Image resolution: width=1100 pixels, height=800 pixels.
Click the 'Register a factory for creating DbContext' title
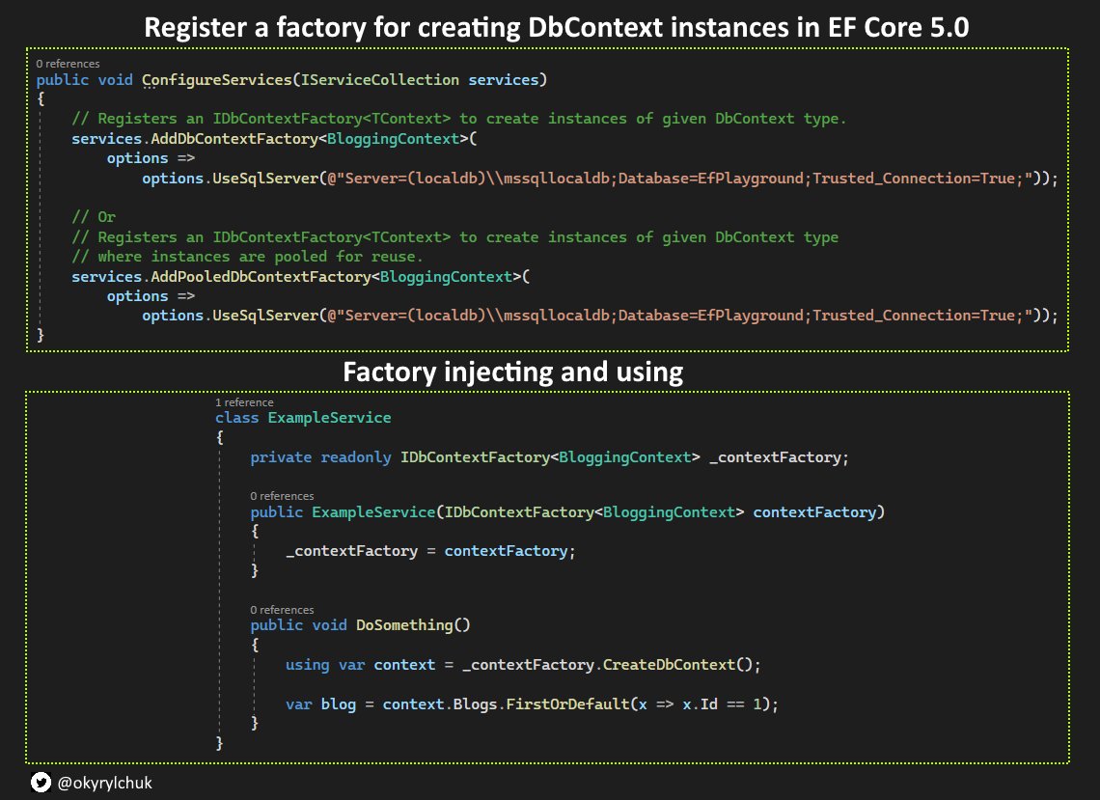point(557,27)
